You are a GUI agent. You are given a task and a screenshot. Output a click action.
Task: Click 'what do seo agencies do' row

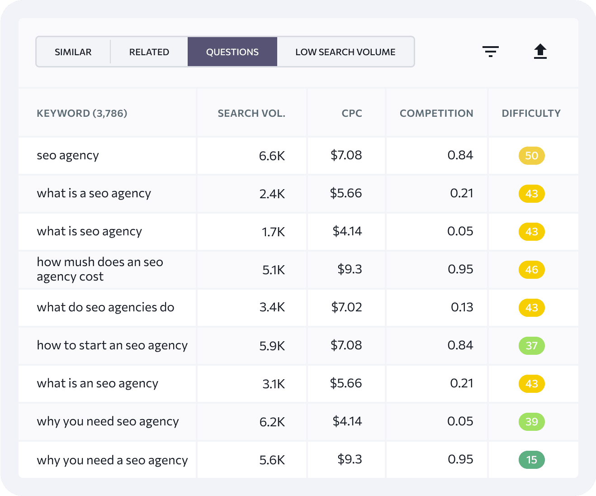105,307
